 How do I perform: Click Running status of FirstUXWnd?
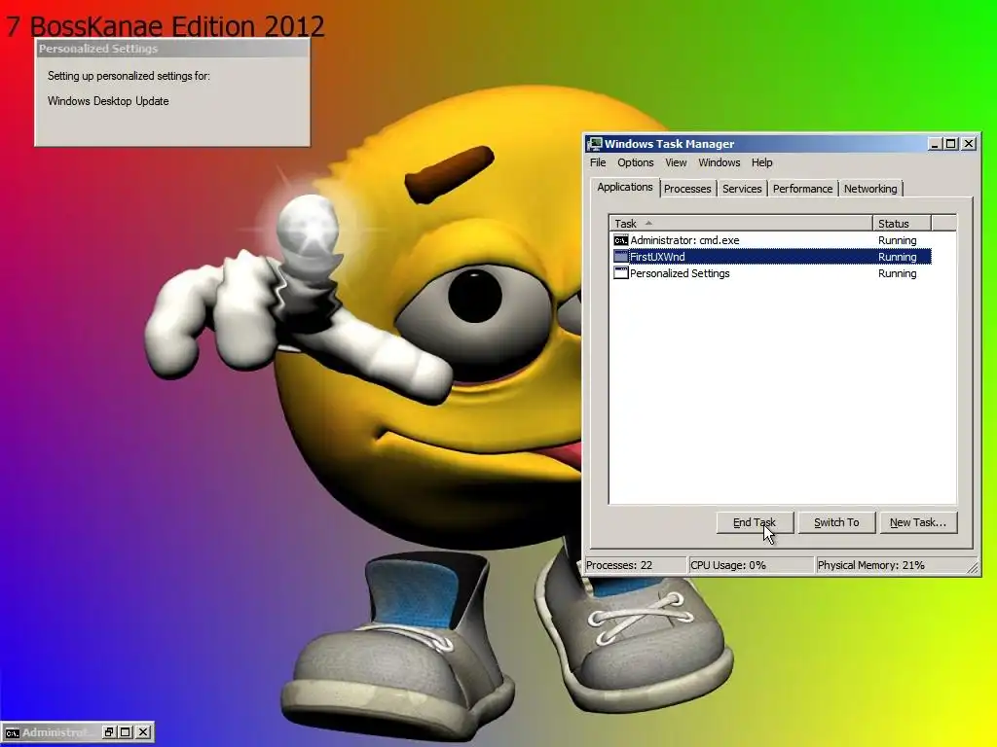point(897,257)
